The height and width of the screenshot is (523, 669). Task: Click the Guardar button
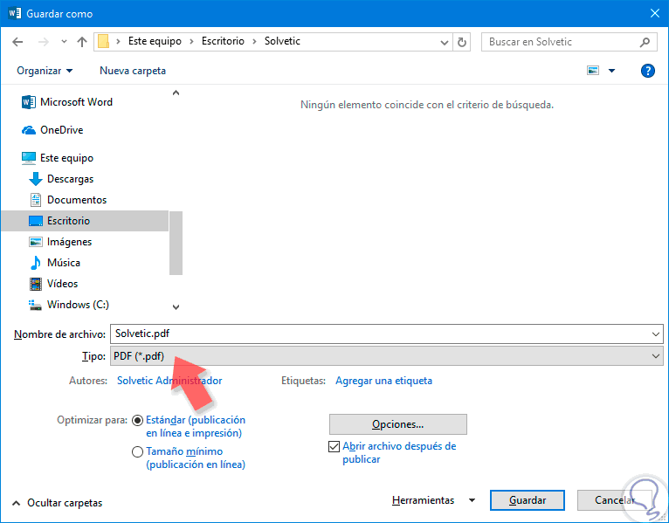point(528,500)
